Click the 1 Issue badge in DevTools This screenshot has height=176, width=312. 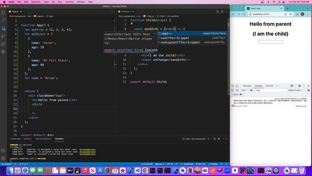(x=237, y=94)
